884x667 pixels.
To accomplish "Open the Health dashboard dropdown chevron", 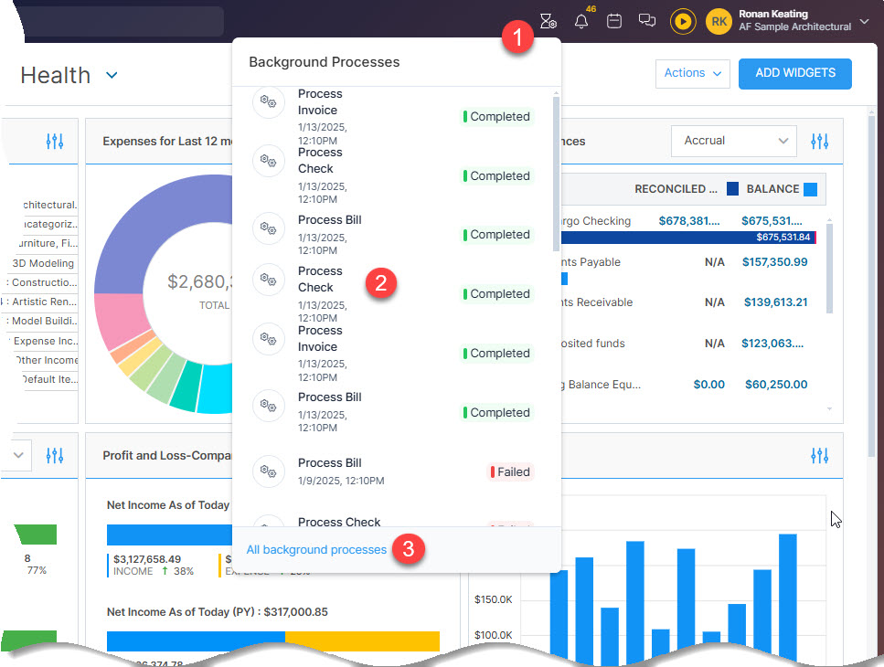I will click(x=112, y=75).
